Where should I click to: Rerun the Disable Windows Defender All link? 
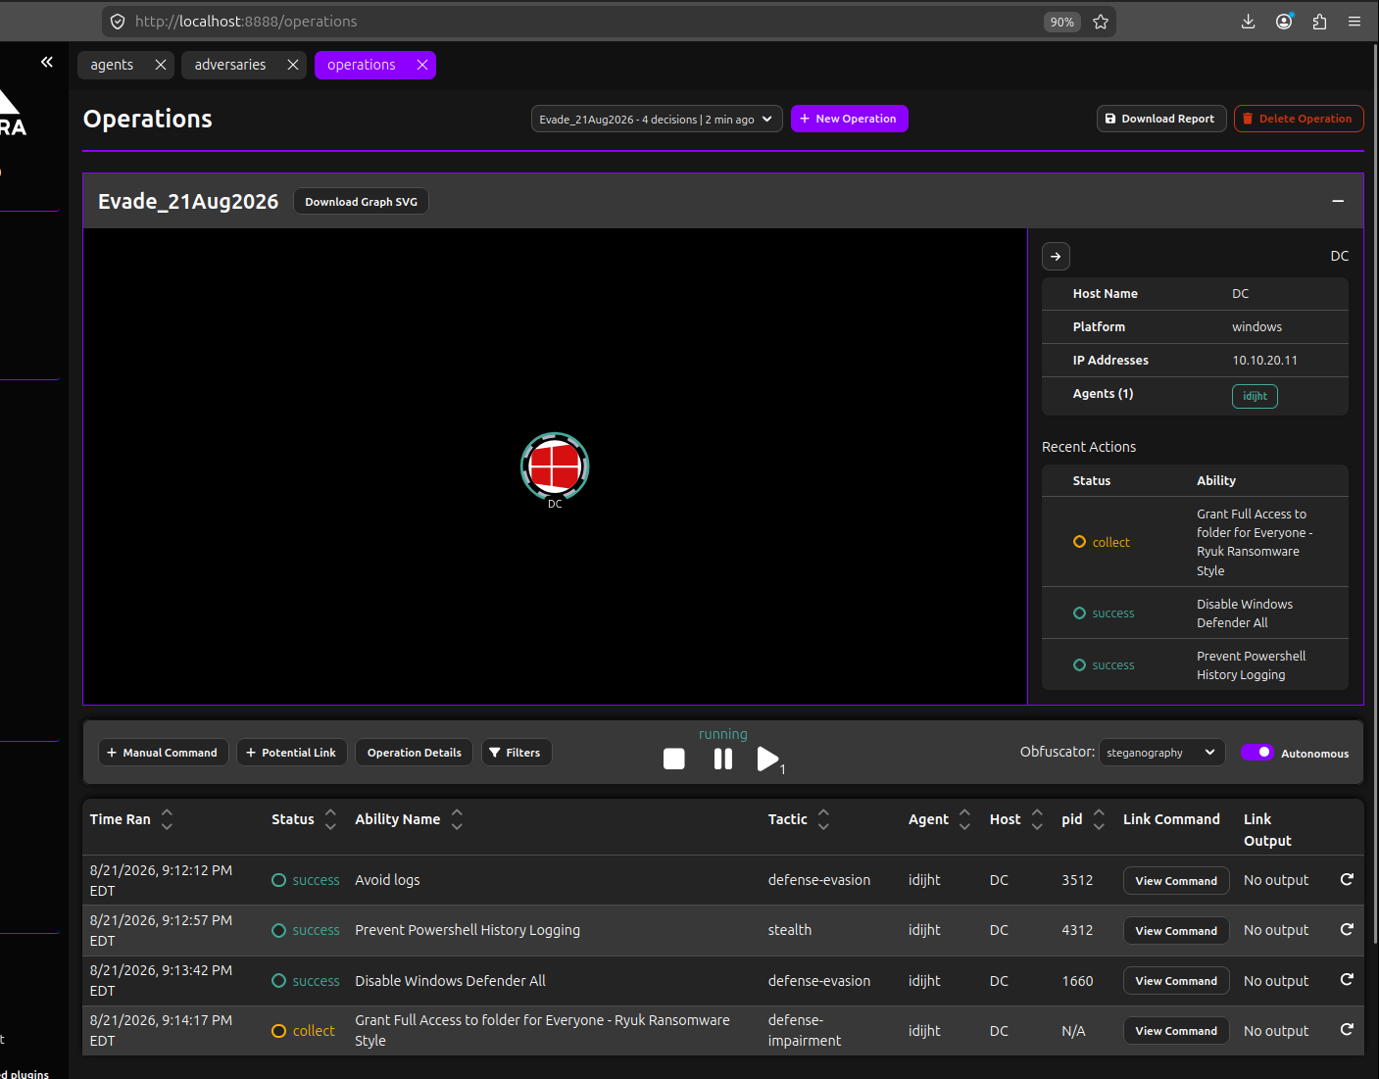pos(1348,979)
